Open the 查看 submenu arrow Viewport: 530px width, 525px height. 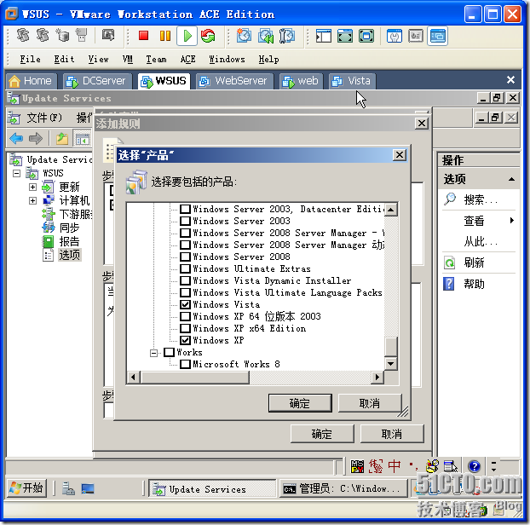[512, 221]
